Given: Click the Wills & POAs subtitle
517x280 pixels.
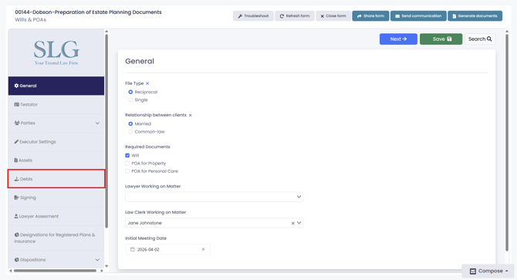Looking at the screenshot, I should pyautogui.click(x=30, y=20).
